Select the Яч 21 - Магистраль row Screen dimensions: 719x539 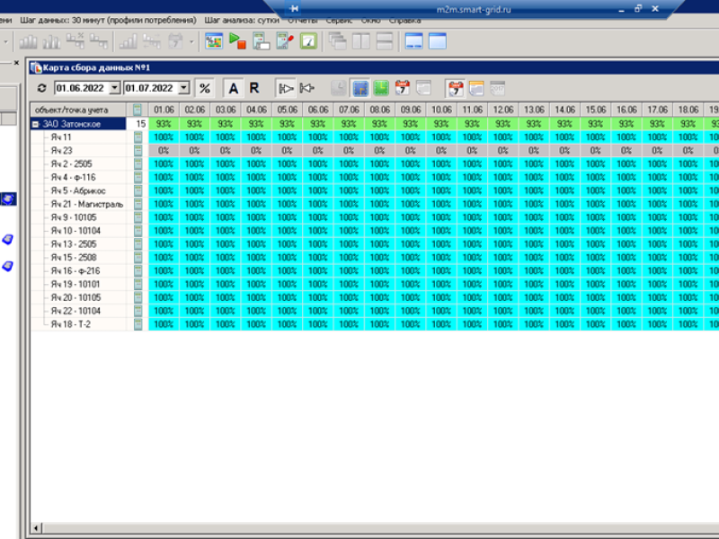pos(87,204)
